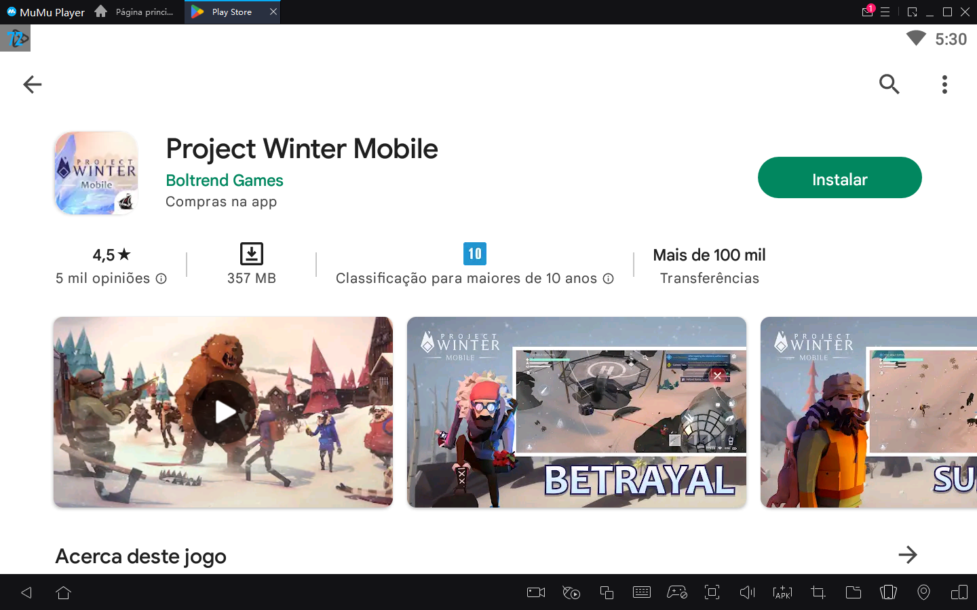Open the APK install tool

coord(782,592)
